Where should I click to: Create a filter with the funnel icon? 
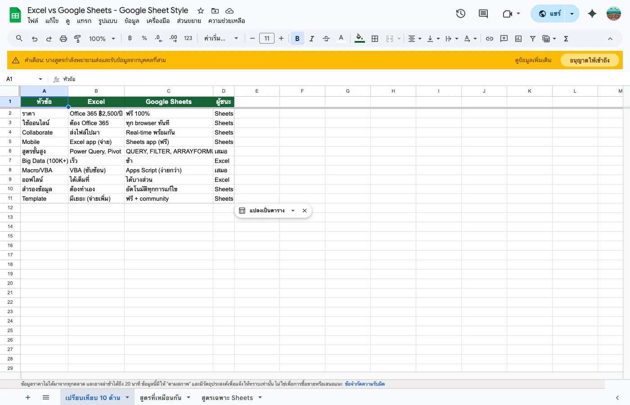click(532, 38)
